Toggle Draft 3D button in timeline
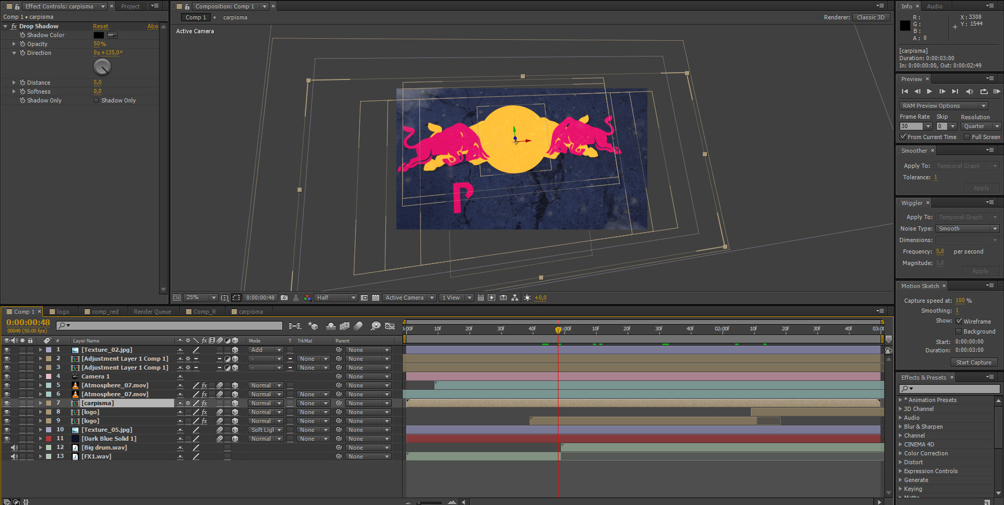Viewport: 1004px width, 505px height. [313, 326]
